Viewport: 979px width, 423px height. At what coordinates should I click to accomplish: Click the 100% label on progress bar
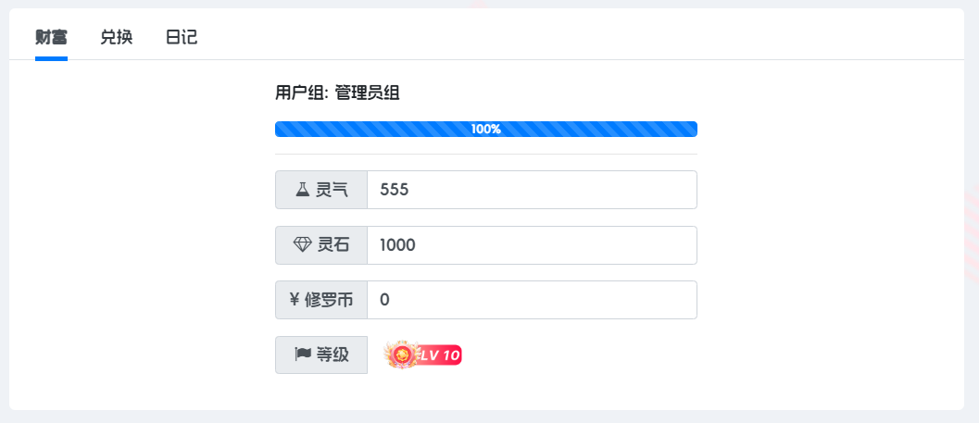pyautogui.click(x=485, y=130)
